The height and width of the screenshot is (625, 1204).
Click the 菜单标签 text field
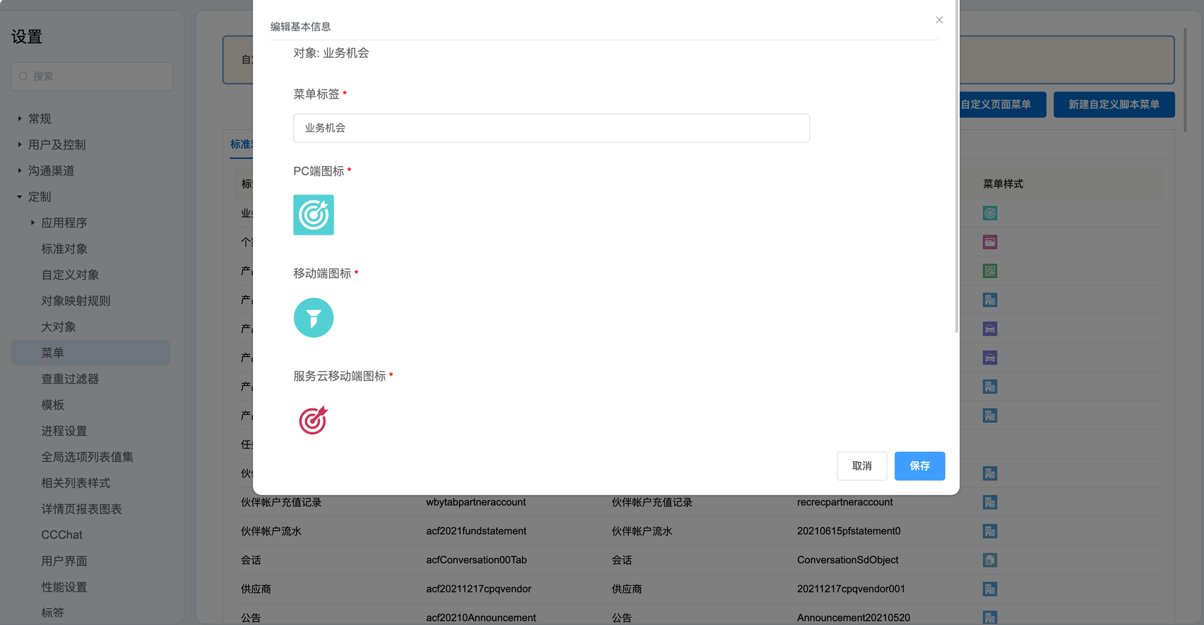pyautogui.click(x=551, y=128)
